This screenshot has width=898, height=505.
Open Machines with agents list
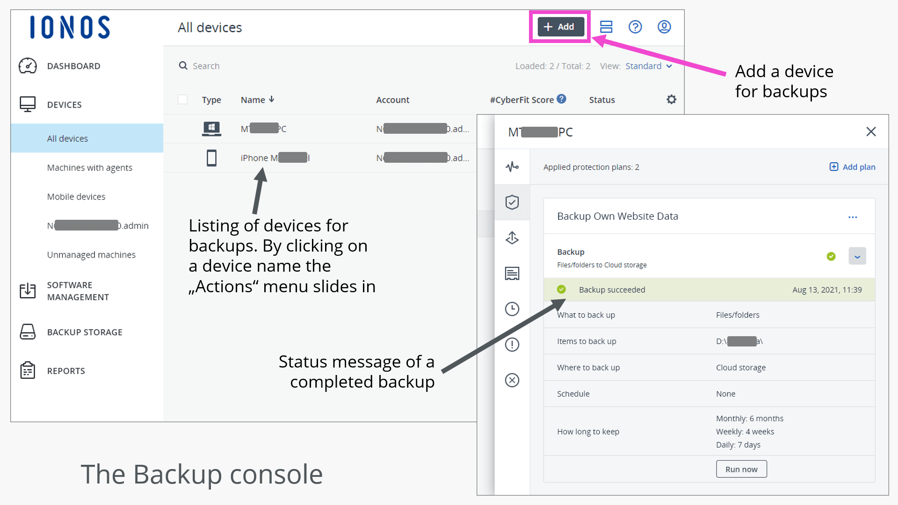[90, 167]
